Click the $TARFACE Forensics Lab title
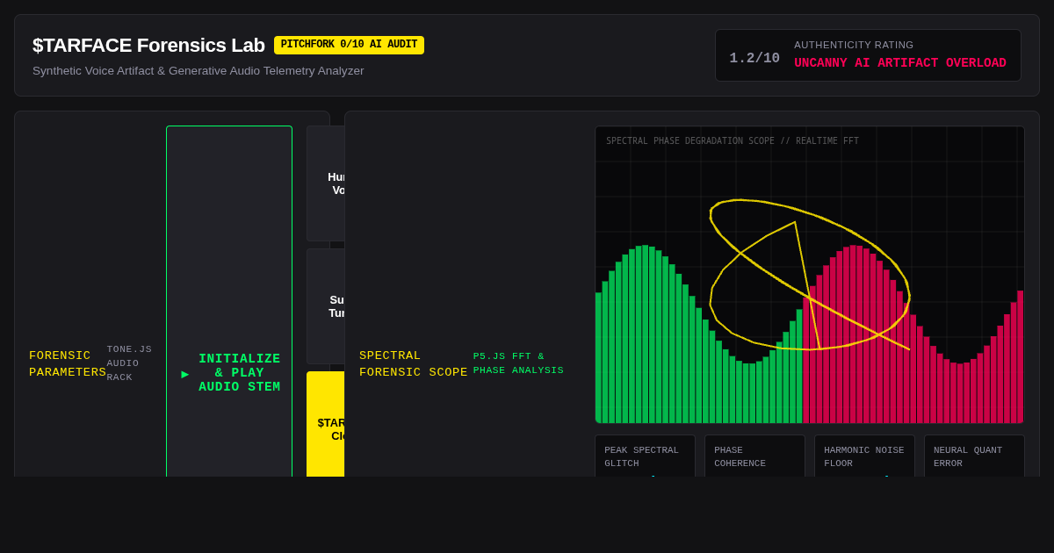The height and width of the screenshot is (553, 1054). point(148,45)
